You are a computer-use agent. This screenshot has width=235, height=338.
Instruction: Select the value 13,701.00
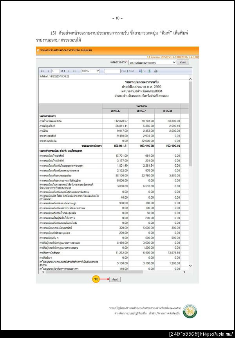tap(121, 156)
